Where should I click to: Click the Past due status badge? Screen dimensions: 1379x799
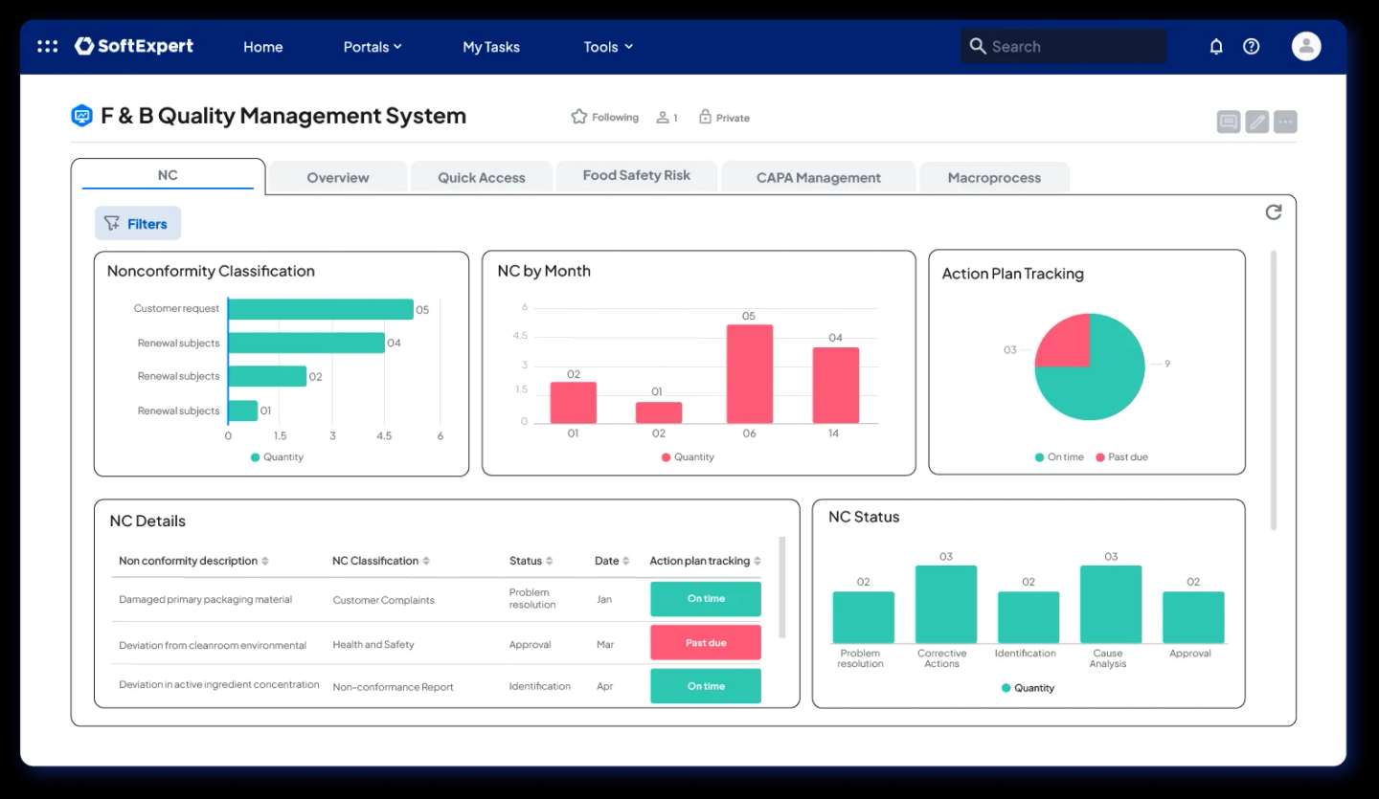[x=705, y=642]
